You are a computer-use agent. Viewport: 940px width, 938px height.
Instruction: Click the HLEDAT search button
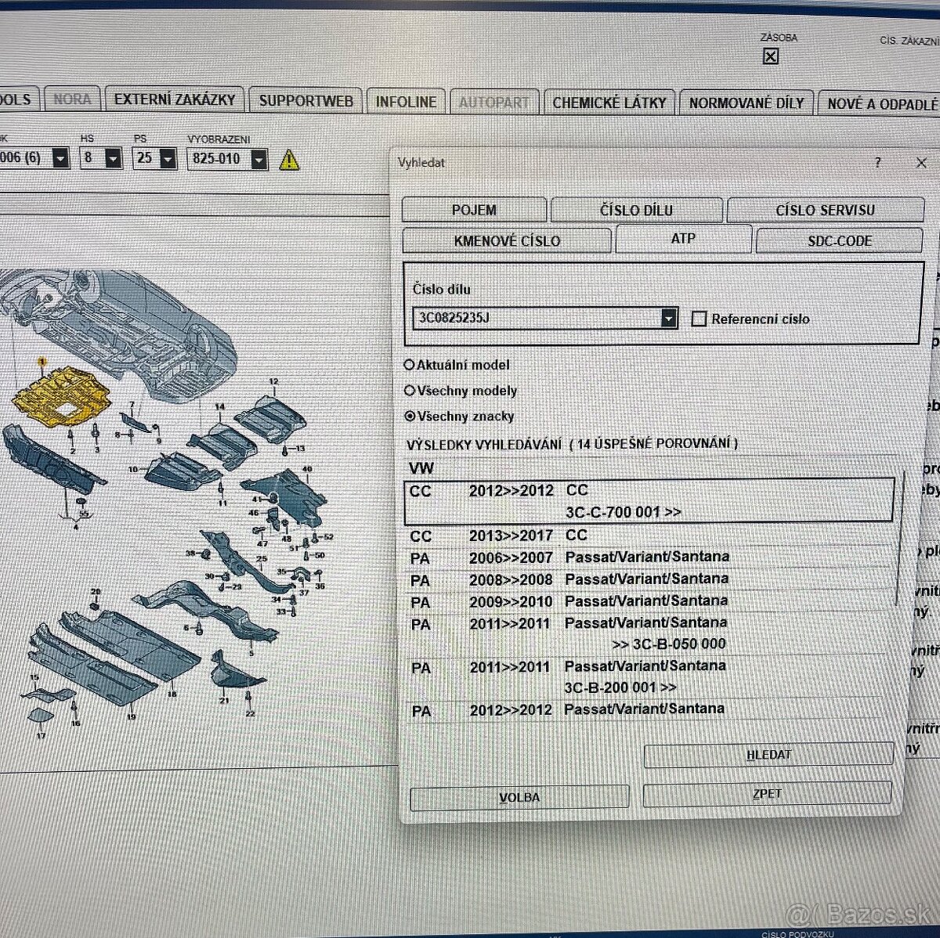[768, 755]
